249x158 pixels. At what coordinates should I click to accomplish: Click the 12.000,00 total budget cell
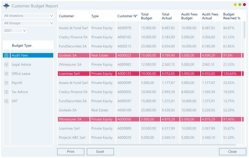(148, 65)
